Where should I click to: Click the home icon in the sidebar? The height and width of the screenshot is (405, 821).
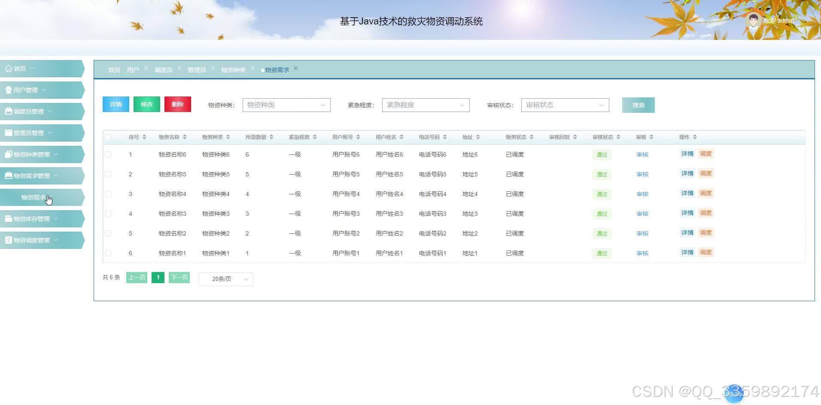(8, 68)
